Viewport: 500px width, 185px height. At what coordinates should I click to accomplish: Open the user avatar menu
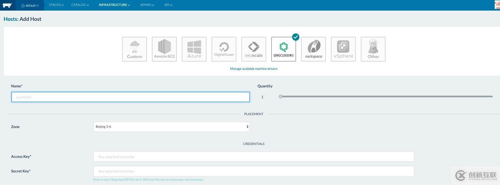497,5
